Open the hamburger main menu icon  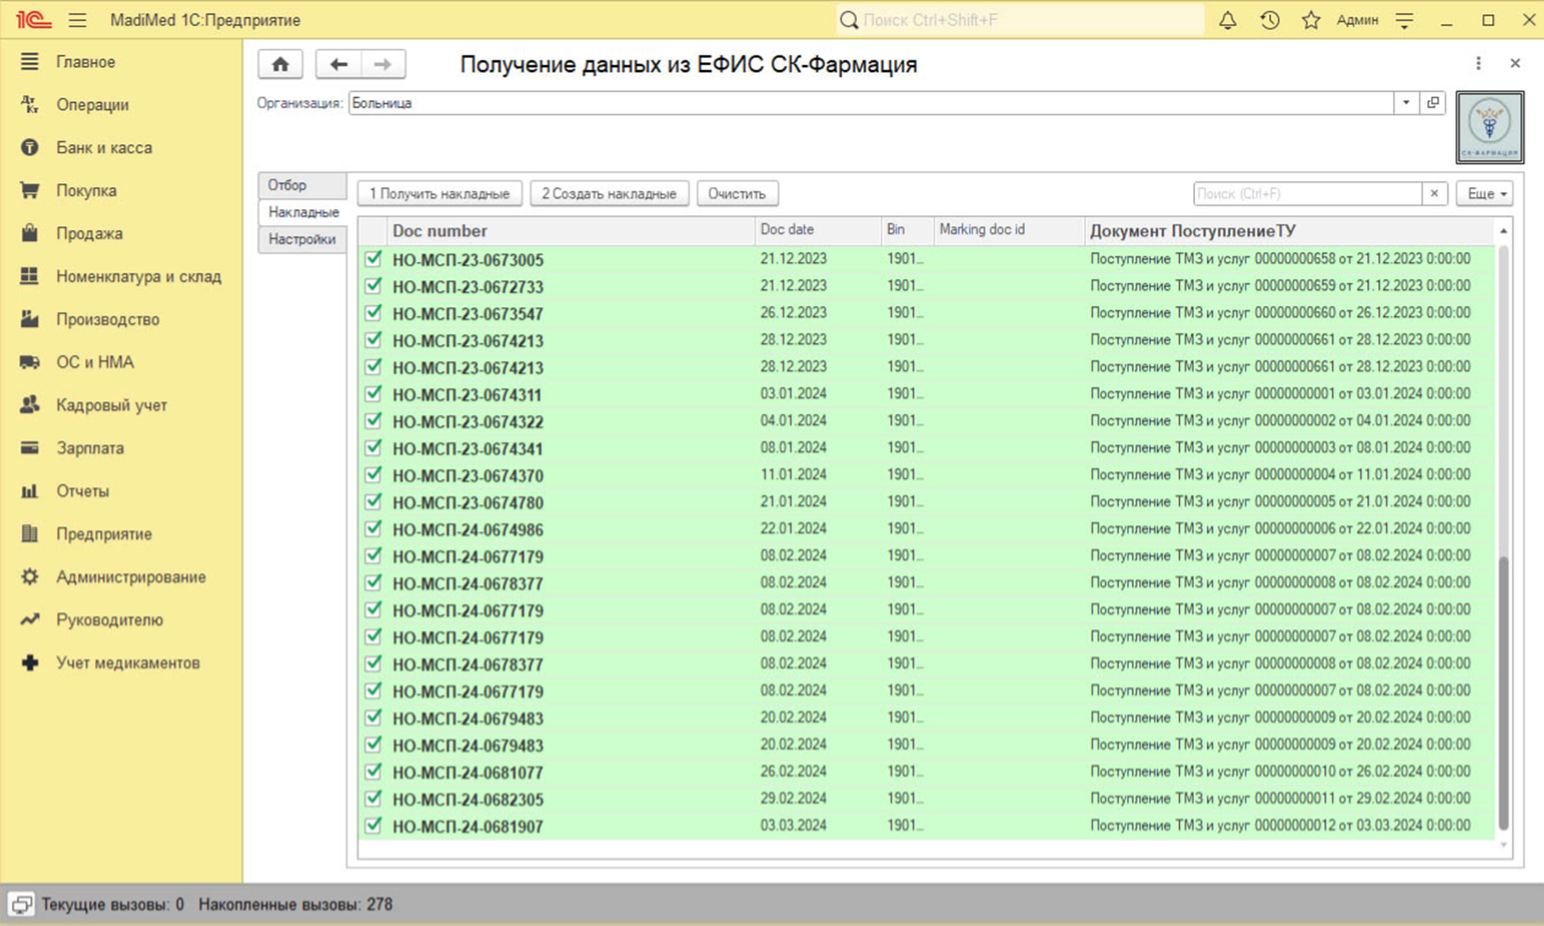tap(77, 20)
